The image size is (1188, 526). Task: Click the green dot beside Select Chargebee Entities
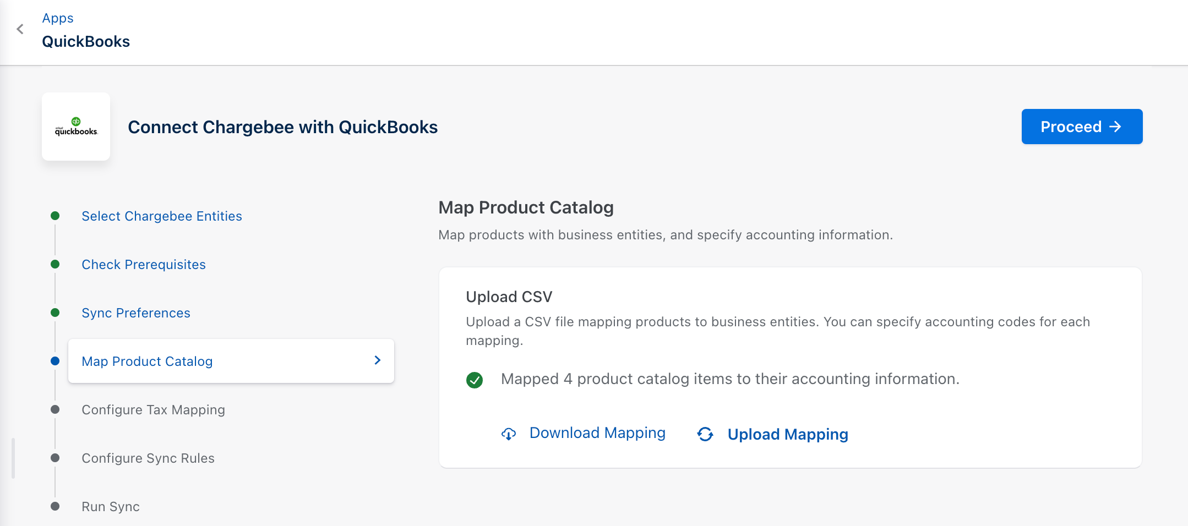coord(55,216)
